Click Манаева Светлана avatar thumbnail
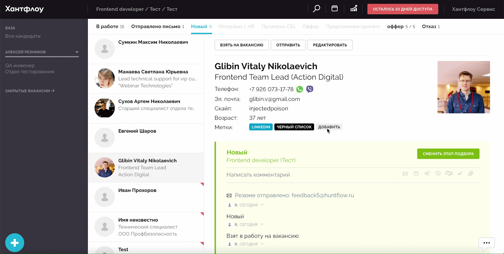Screen dimensions: 504x254 105,78
